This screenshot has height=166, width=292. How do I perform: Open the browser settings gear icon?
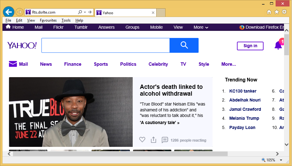(284, 12)
